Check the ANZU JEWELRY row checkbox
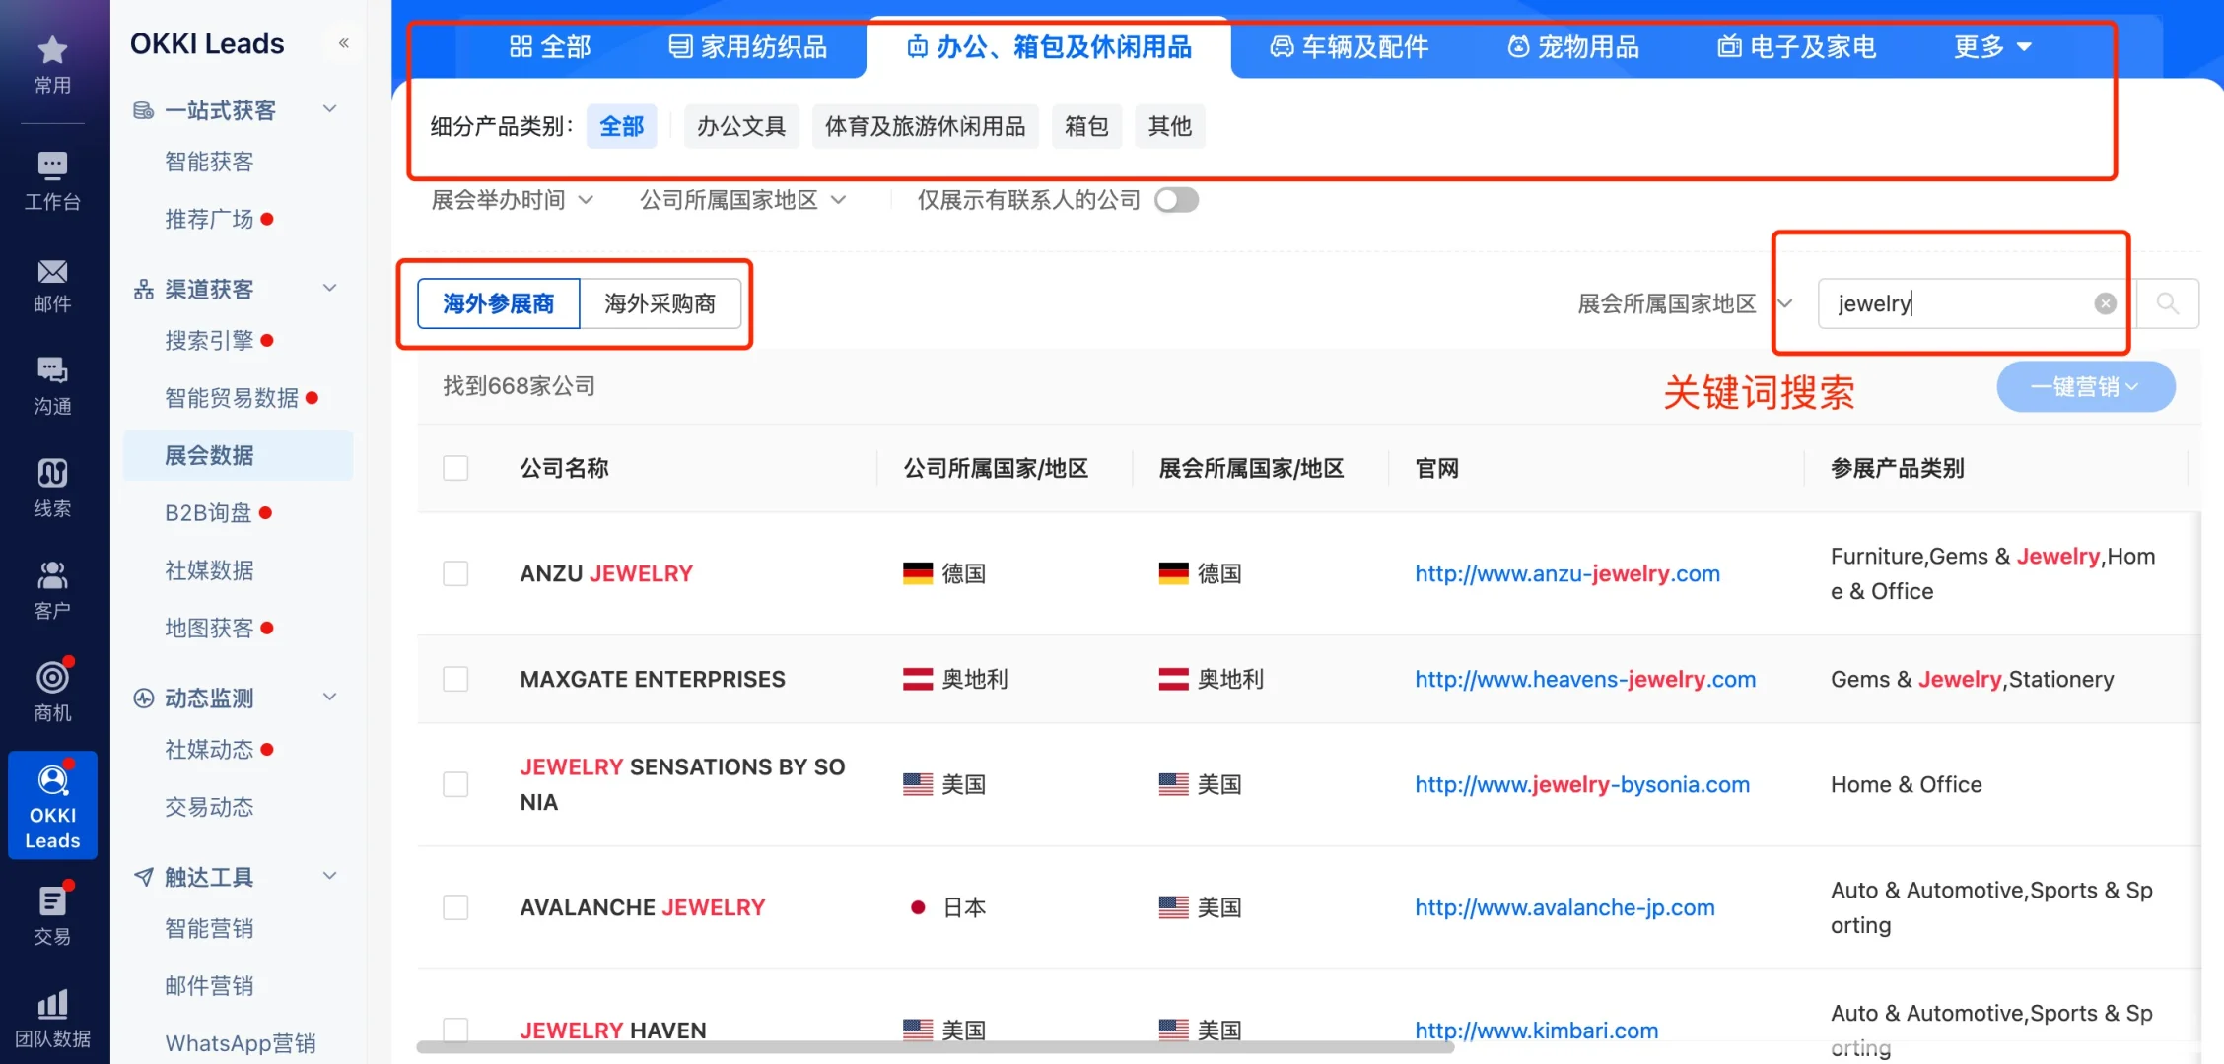This screenshot has width=2224, height=1064. pyautogui.click(x=454, y=572)
